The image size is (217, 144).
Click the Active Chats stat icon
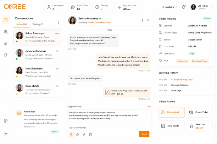point(73,7)
